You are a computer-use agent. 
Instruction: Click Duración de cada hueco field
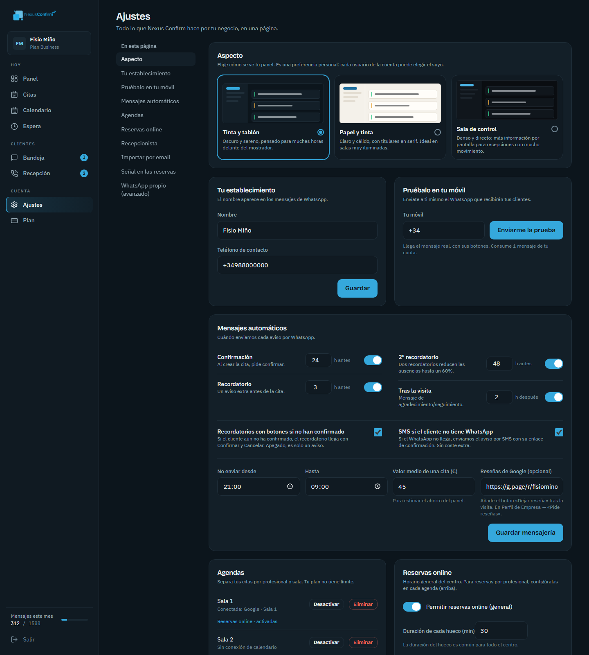[x=501, y=631]
